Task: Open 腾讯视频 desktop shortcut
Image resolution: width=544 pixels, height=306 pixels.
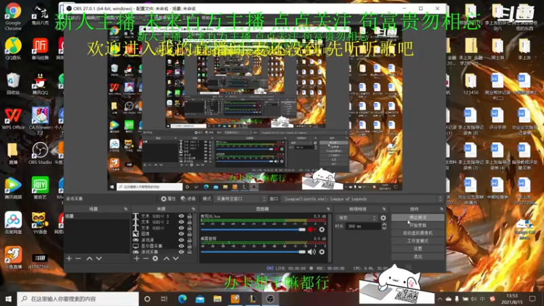Action: click(x=13, y=188)
